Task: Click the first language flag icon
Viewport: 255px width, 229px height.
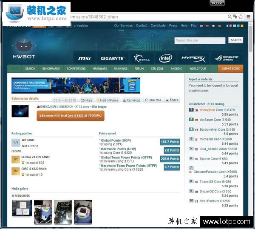Action: [201, 26]
